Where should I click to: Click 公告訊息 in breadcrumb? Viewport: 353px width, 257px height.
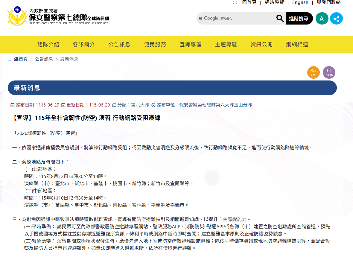[44, 59]
